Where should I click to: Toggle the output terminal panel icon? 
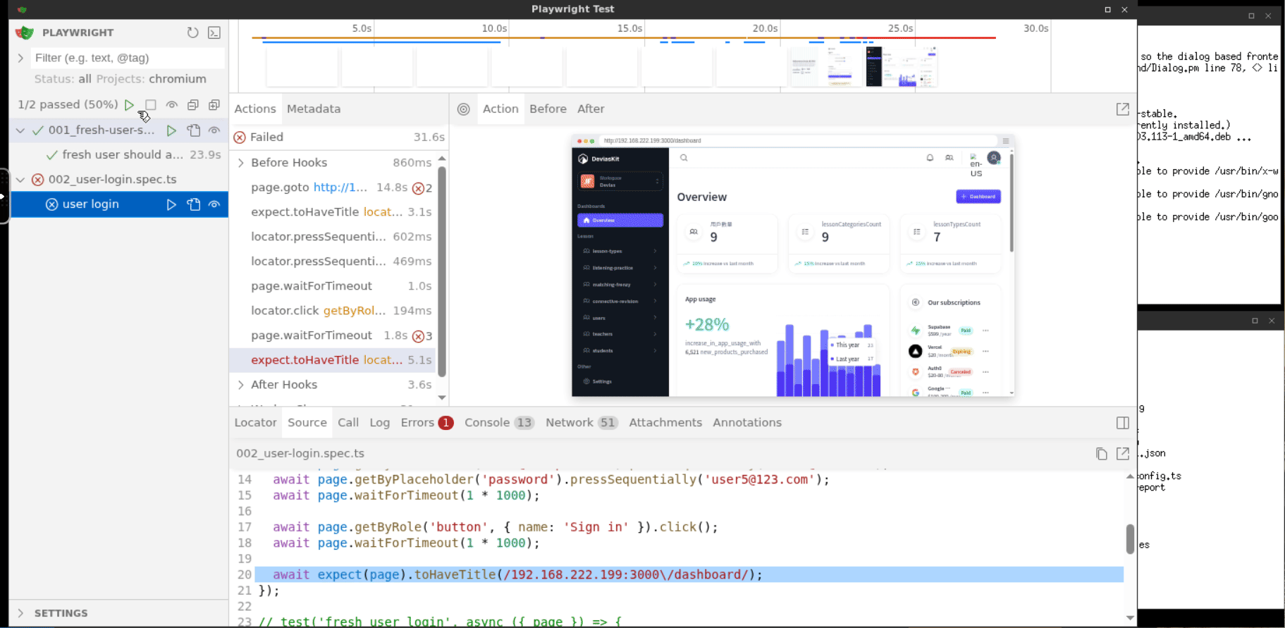(x=214, y=32)
